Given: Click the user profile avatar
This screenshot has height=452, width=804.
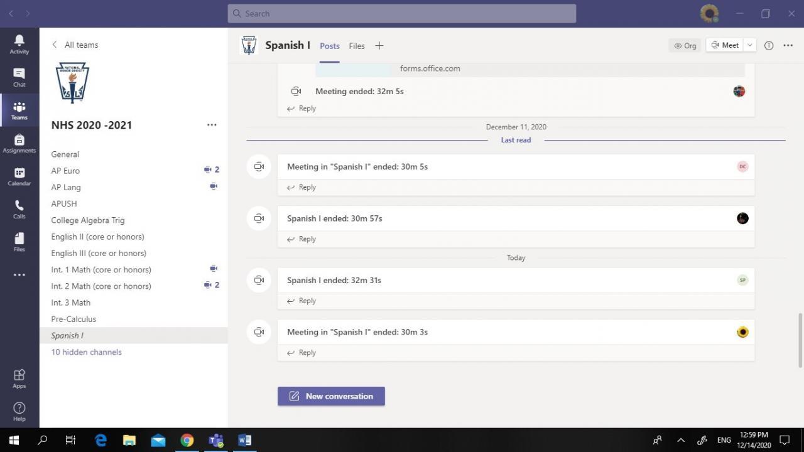Looking at the screenshot, I should click(x=709, y=13).
